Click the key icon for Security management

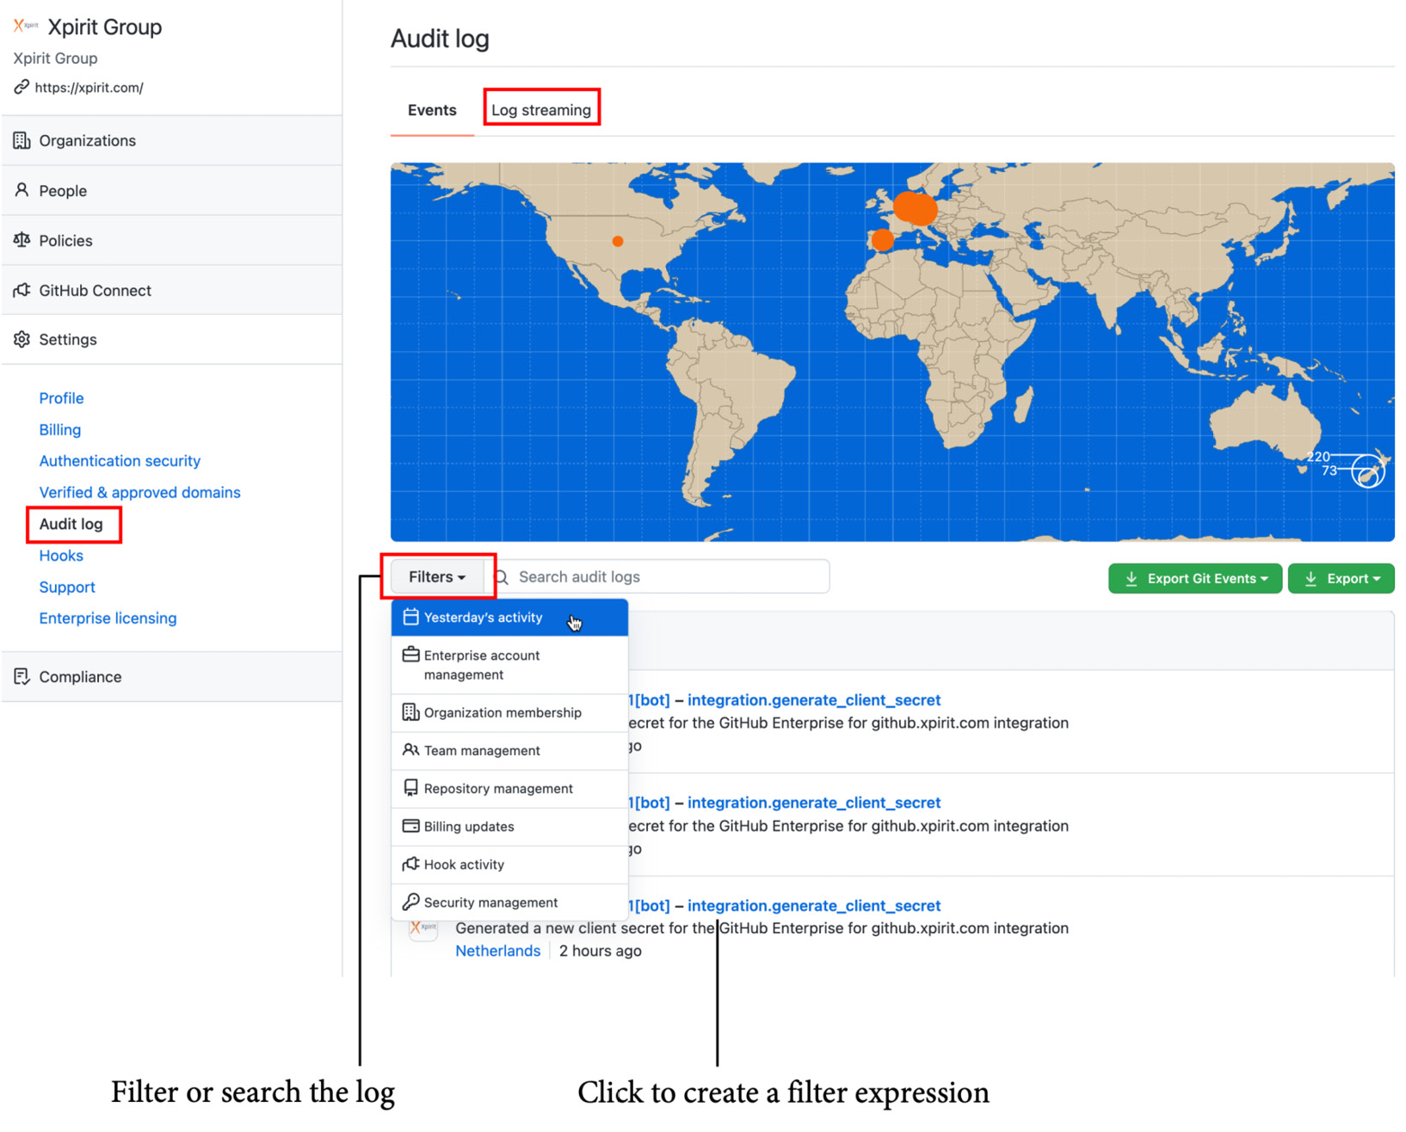411,901
